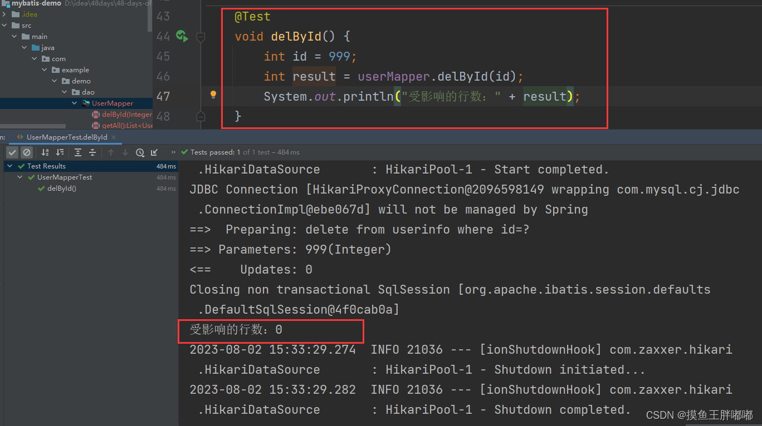Click 'Preparing: delete from userinfo' log line
Screen dimensions: 762x426
pyautogui.click(x=359, y=230)
